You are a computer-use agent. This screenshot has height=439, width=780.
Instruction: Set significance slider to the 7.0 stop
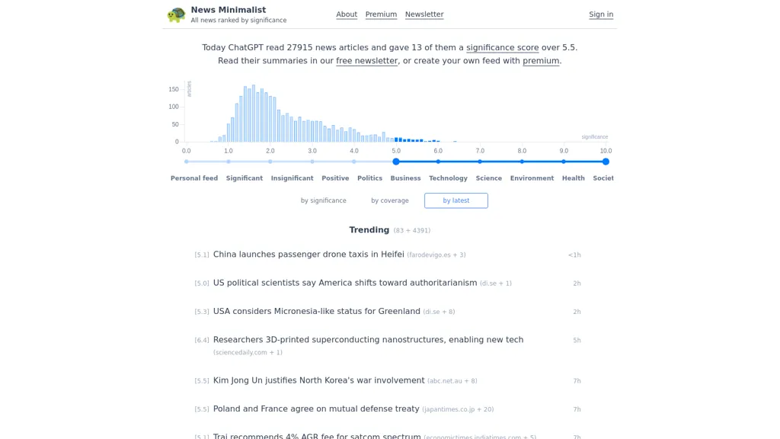pyautogui.click(x=480, y=162)
